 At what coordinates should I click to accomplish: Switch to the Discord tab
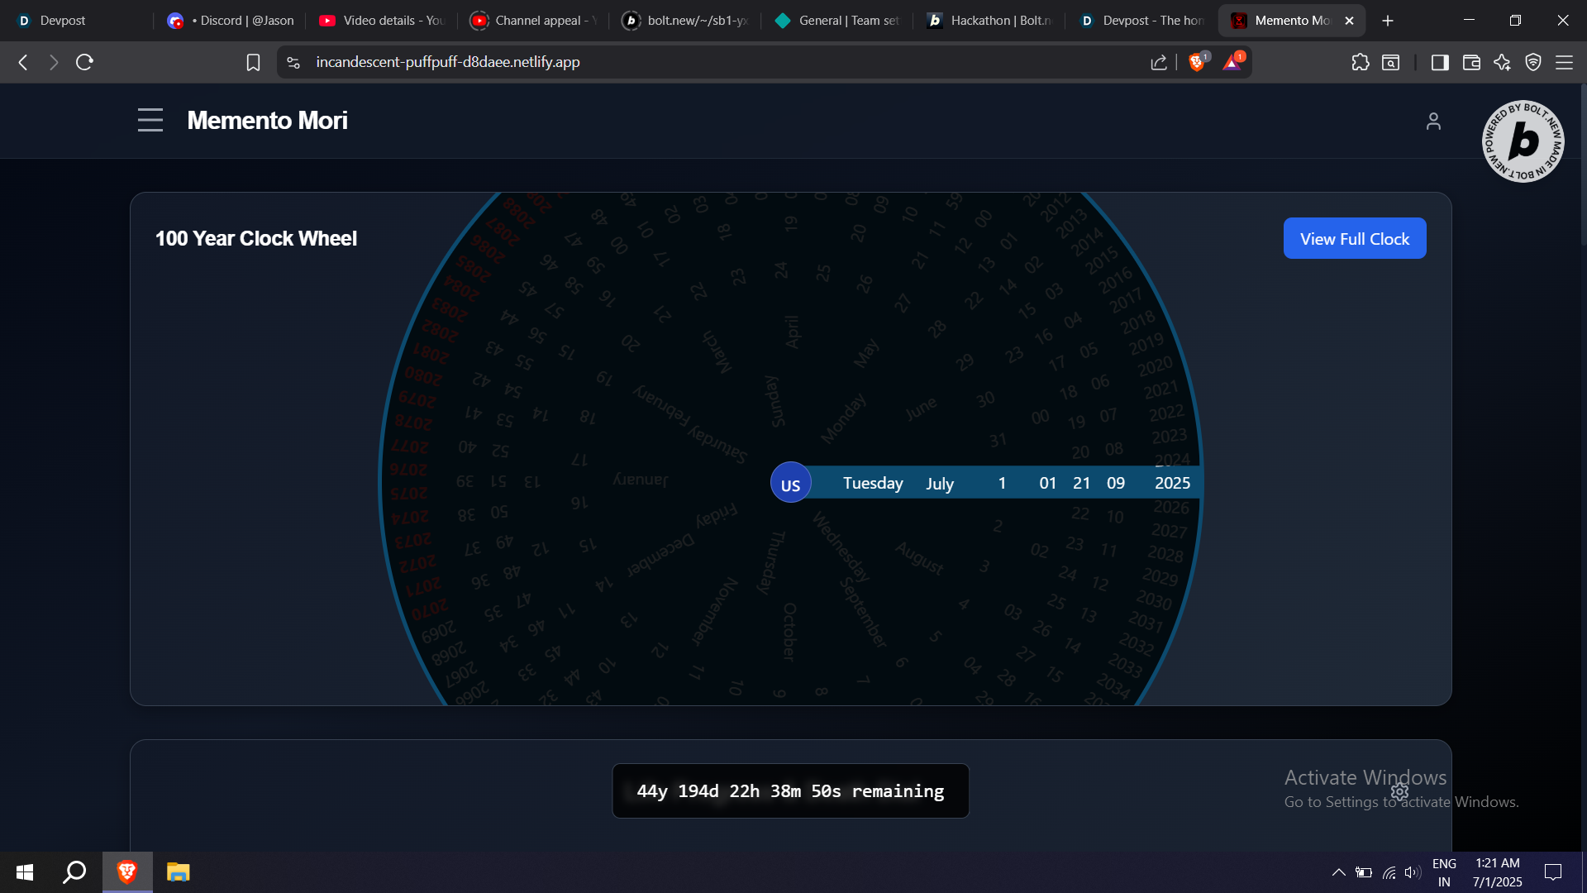(x=231, y=21)
